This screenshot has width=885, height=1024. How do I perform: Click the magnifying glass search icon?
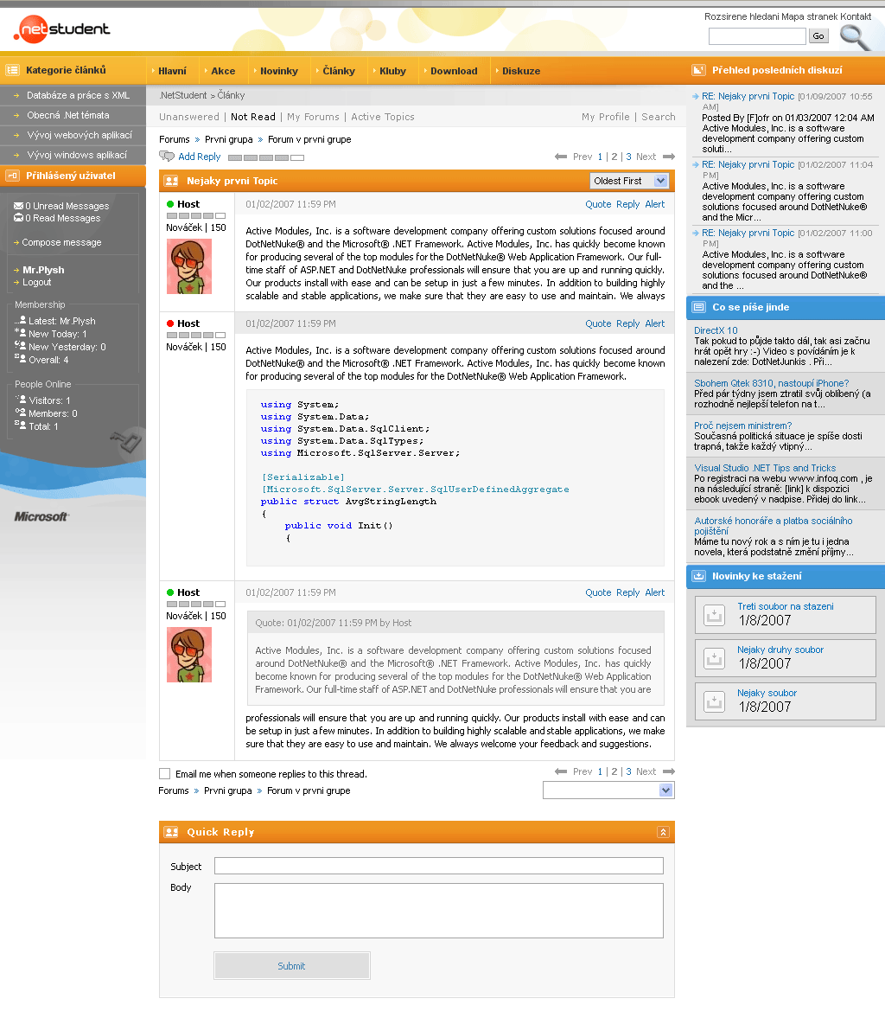click(x=855, y=37)
